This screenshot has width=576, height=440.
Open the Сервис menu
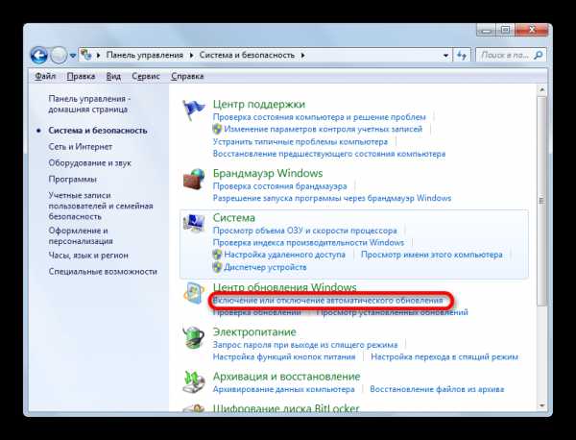point(146,76)
